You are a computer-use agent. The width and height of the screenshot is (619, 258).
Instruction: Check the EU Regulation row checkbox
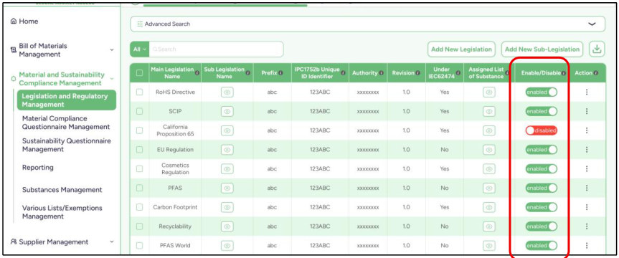coord(139,150)
